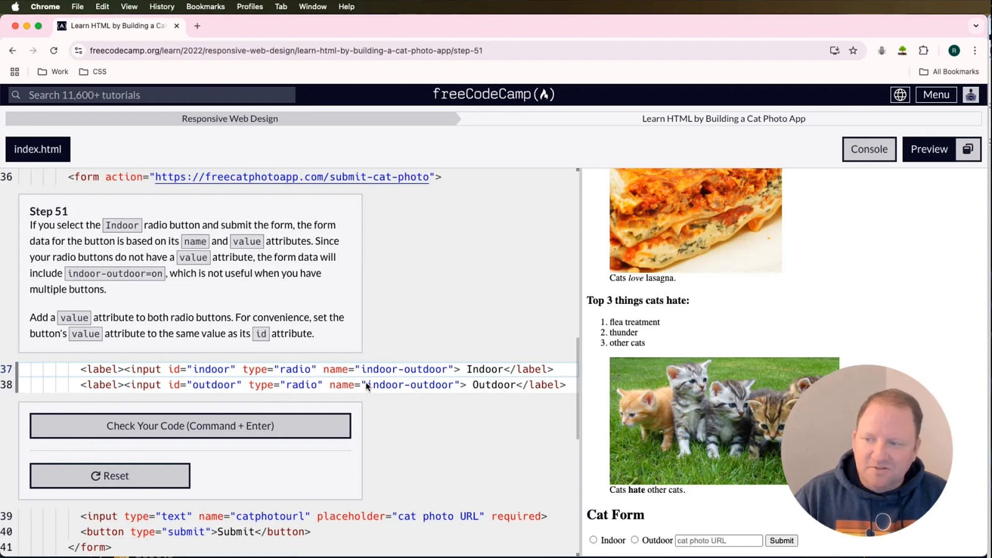
Task: Open the Chrome profile avatar R
Action: [x=954, y=51]
